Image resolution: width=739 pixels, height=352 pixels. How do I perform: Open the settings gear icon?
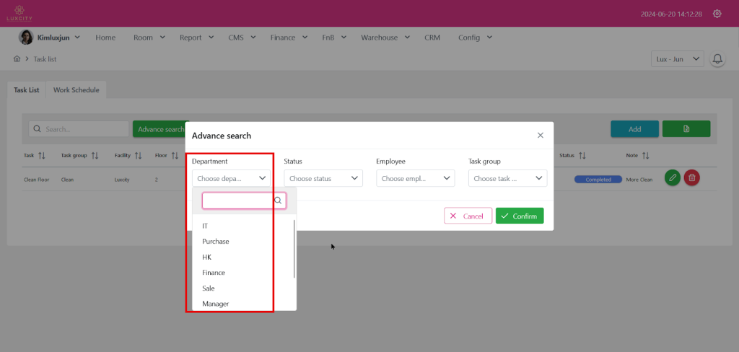717,14
